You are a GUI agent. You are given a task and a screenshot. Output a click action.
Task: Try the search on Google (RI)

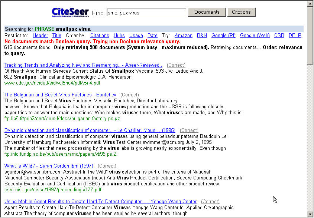click(x=223, y=36)
